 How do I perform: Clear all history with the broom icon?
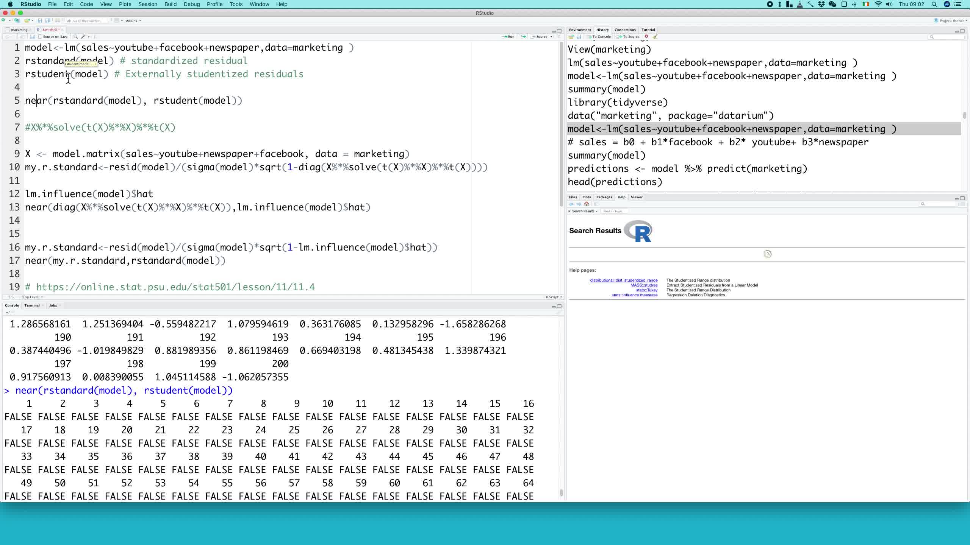tap(655, 37)
